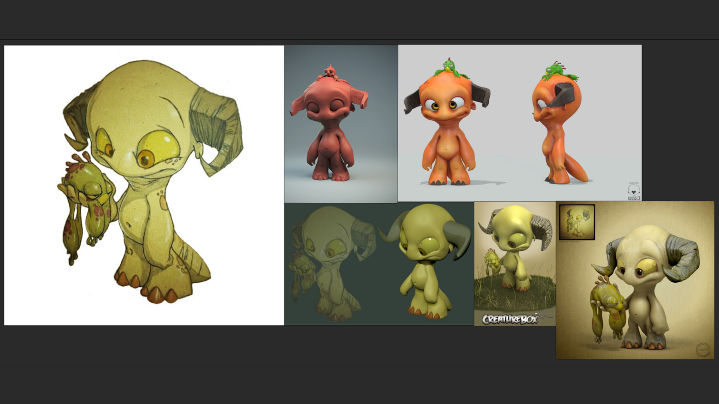Screen dimensions: 719x404
Task: Click the orange creature turnaround render image
Action: click(519, 123)
